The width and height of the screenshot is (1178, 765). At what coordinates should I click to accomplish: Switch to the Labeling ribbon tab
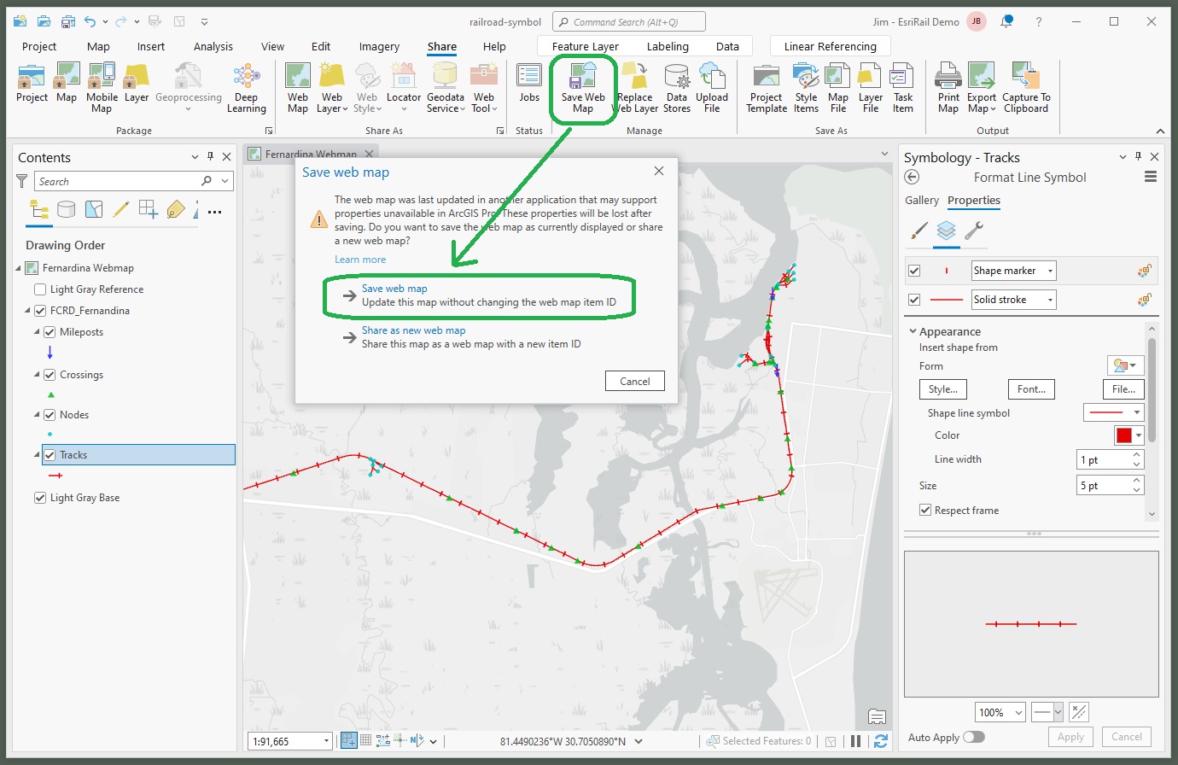[668, 46]
